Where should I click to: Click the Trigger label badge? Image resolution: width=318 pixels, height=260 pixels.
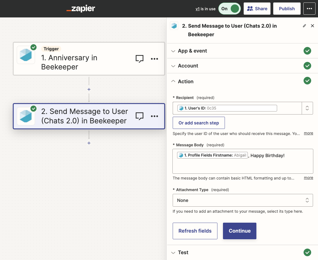coord(51,49)
